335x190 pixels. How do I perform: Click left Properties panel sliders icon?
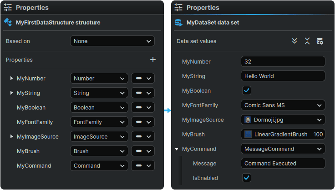8,7
